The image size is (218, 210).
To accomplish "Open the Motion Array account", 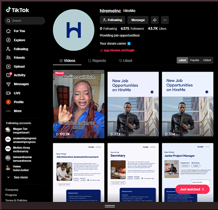I will pos(18,150).
